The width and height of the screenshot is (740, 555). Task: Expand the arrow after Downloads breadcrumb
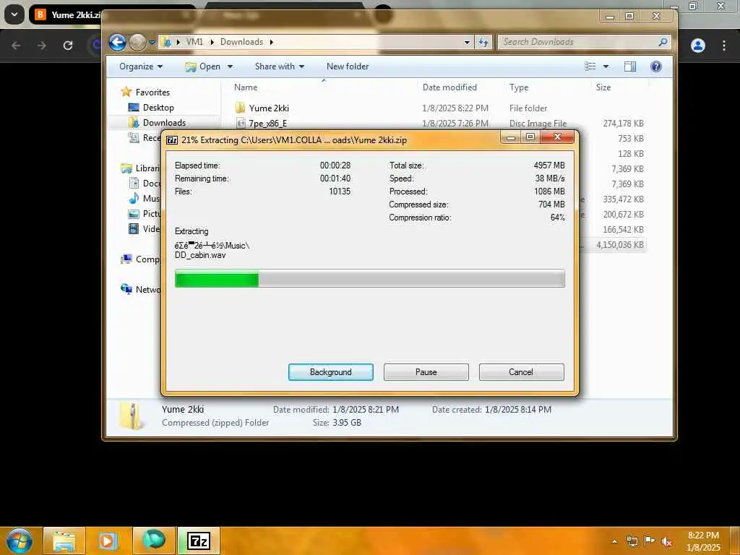click(x=272, y=41)
